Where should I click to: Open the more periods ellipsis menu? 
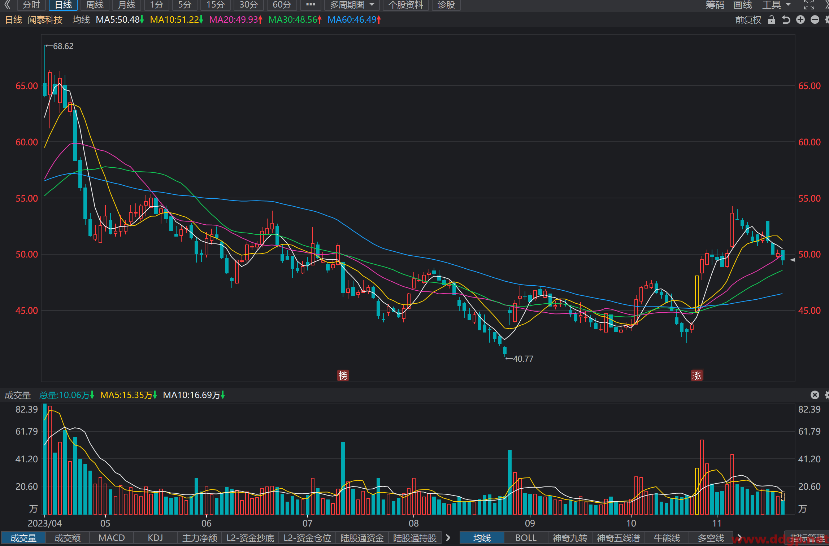coord(311,5)
